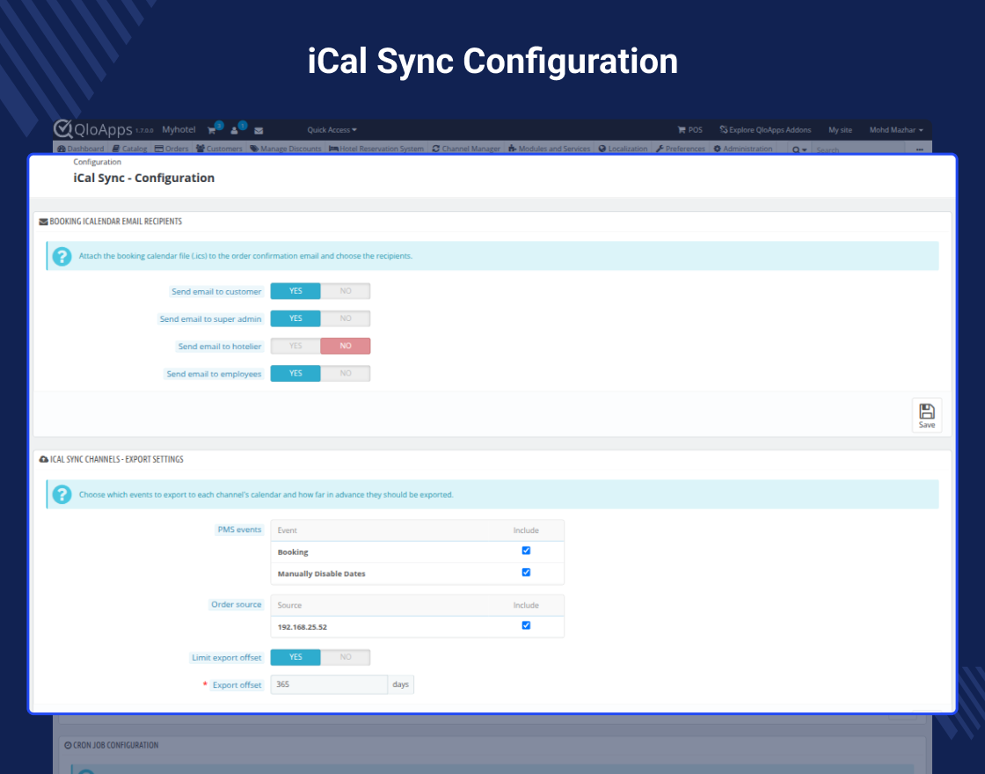Click the PMS events label

[x=239, y=529]
